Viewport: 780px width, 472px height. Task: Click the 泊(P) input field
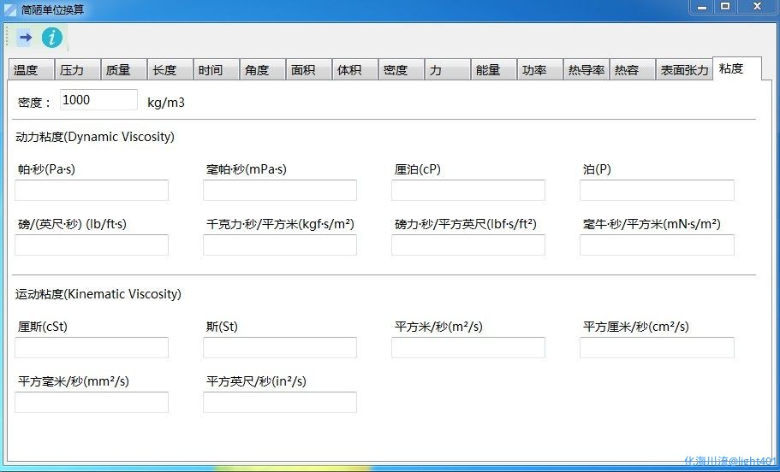click(x=657, y=190)
